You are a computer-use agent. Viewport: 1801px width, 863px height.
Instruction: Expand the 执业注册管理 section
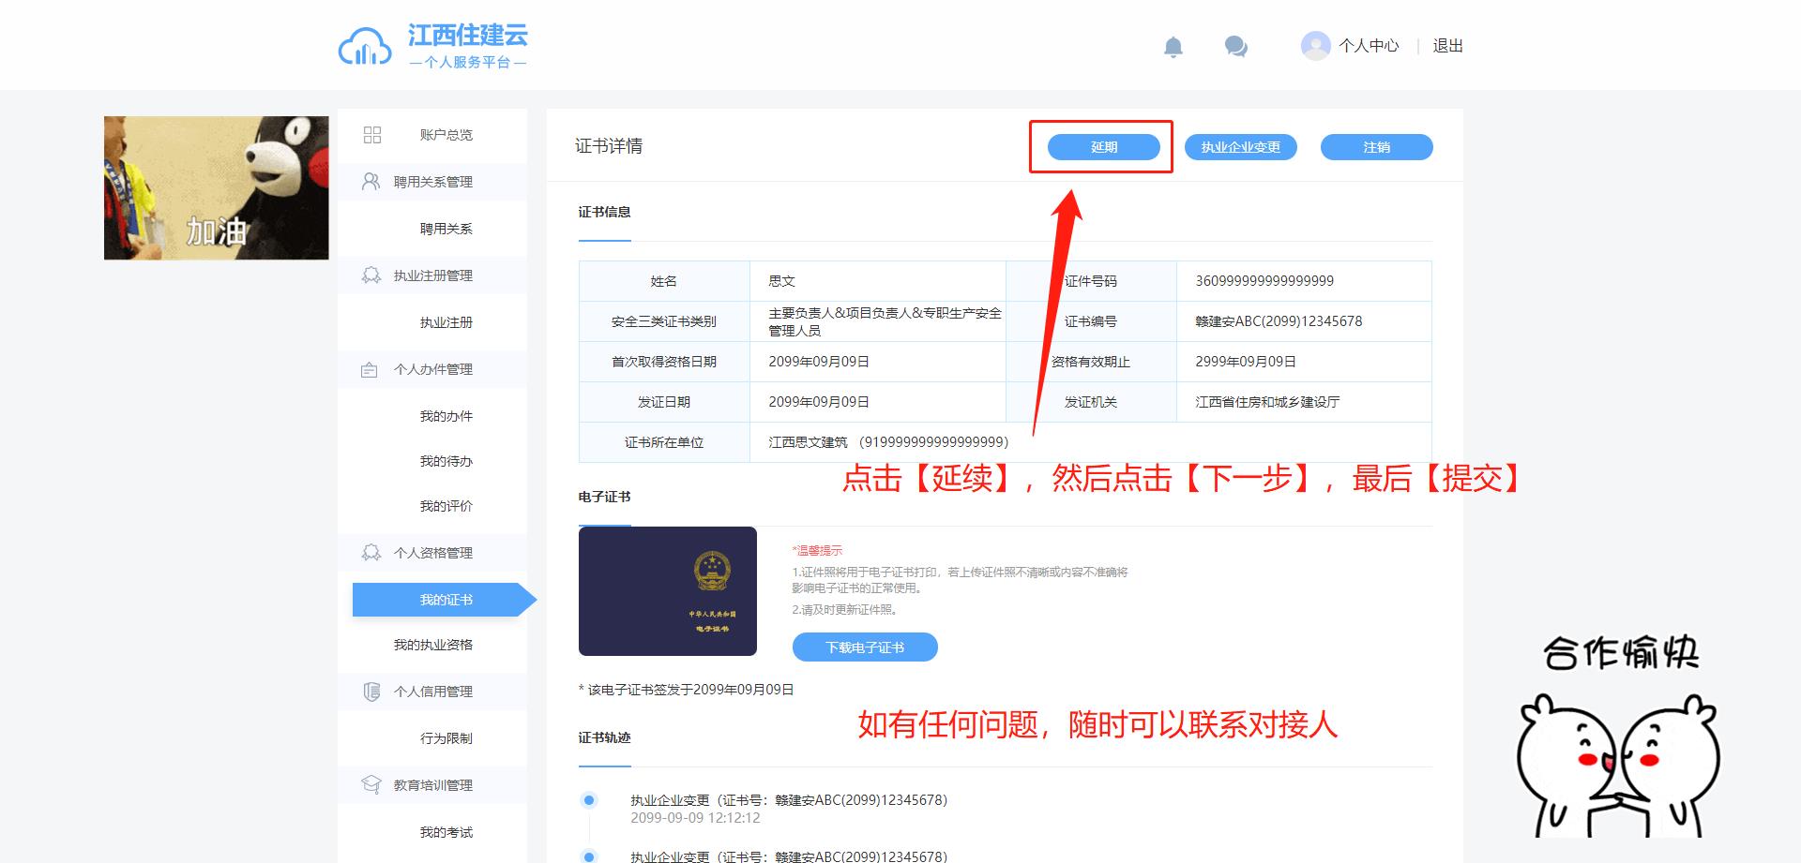[432, 275]
